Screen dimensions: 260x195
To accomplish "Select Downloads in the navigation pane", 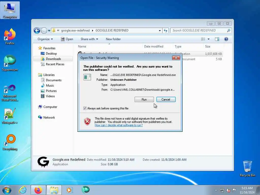I will 53,59.
